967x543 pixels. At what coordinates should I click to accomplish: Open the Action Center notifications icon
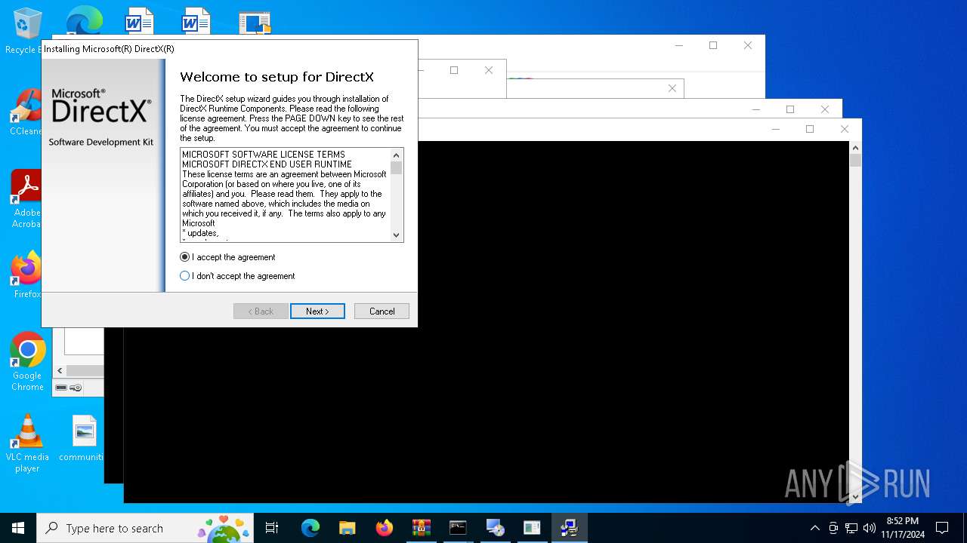[x=942, y=528]
